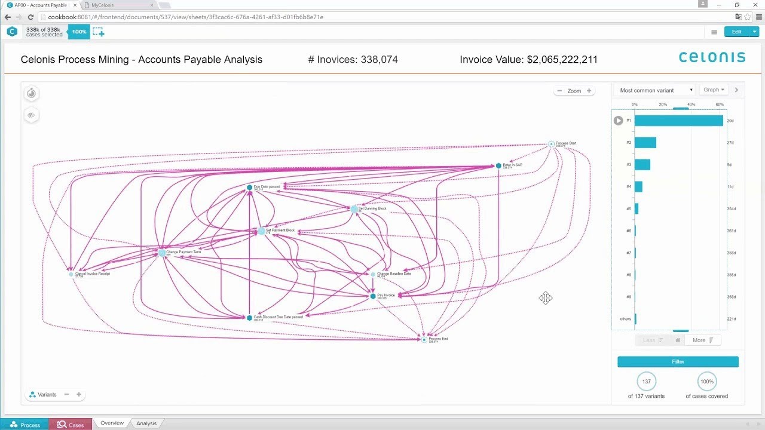Click the Invoice Value $2,065,222,211 text
The image size is (765, 430).
coord(528,60)
